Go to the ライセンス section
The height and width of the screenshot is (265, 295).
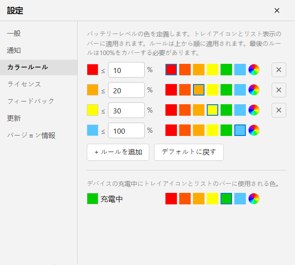(x=39, y=84)
